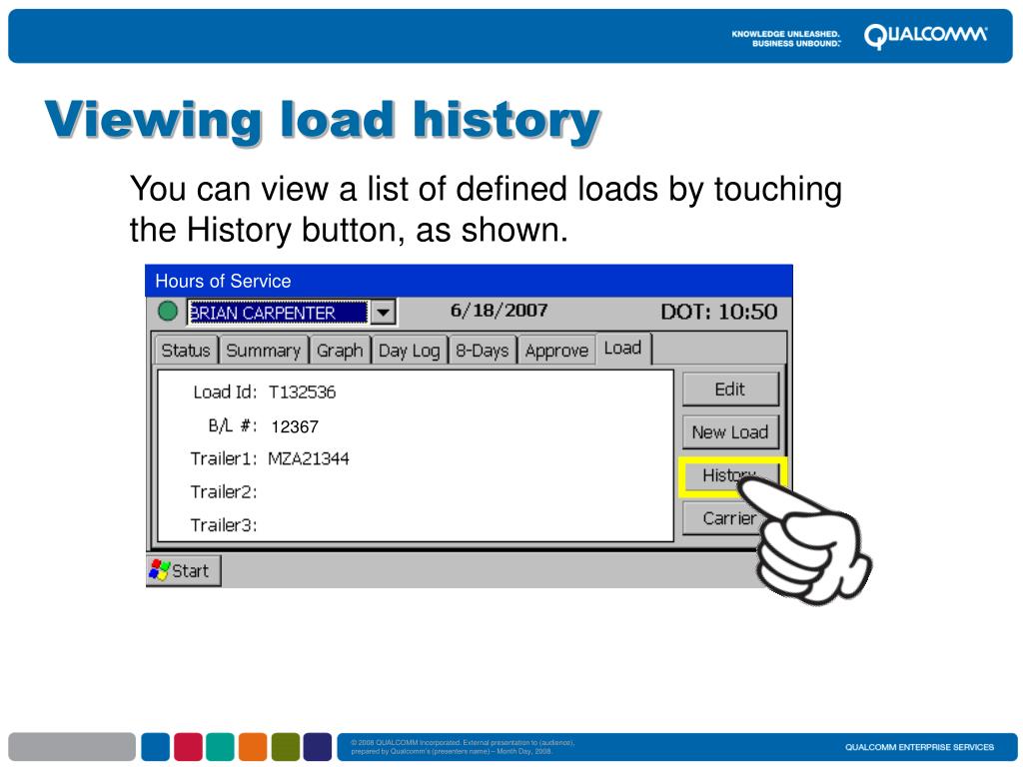The image size is (1023, 767).
Task: Click the red color square in footer
Action: 188,747
